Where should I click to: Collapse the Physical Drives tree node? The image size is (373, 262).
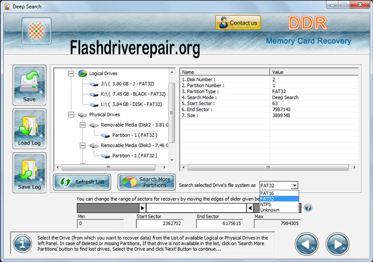pos(71,114)
